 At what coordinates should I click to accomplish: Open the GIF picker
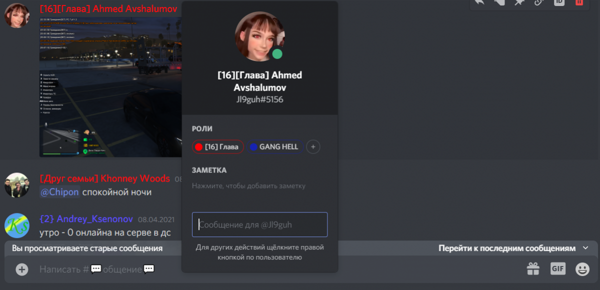click(558, 268)
